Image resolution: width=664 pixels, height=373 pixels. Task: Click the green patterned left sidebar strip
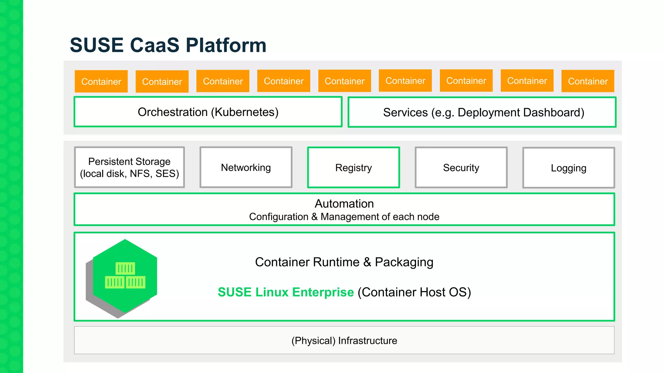11,186
